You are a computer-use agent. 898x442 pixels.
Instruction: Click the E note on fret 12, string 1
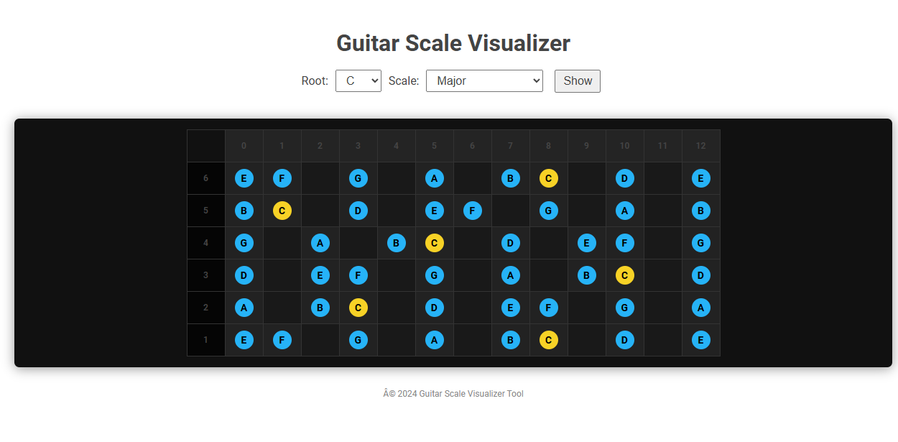700,339
